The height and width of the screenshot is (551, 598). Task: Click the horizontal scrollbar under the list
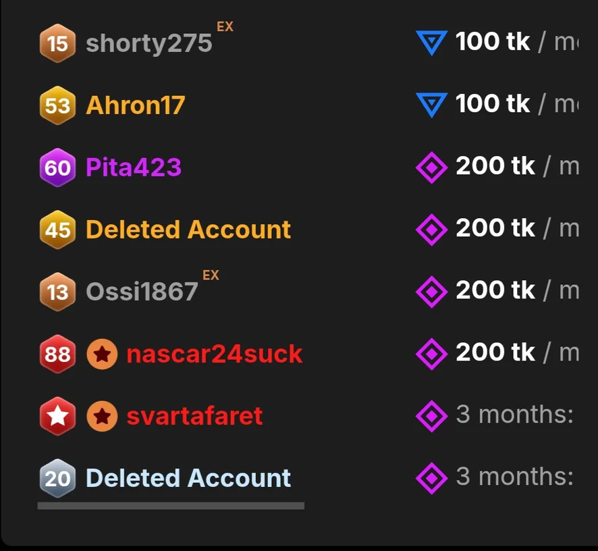[x=171, y=505]
